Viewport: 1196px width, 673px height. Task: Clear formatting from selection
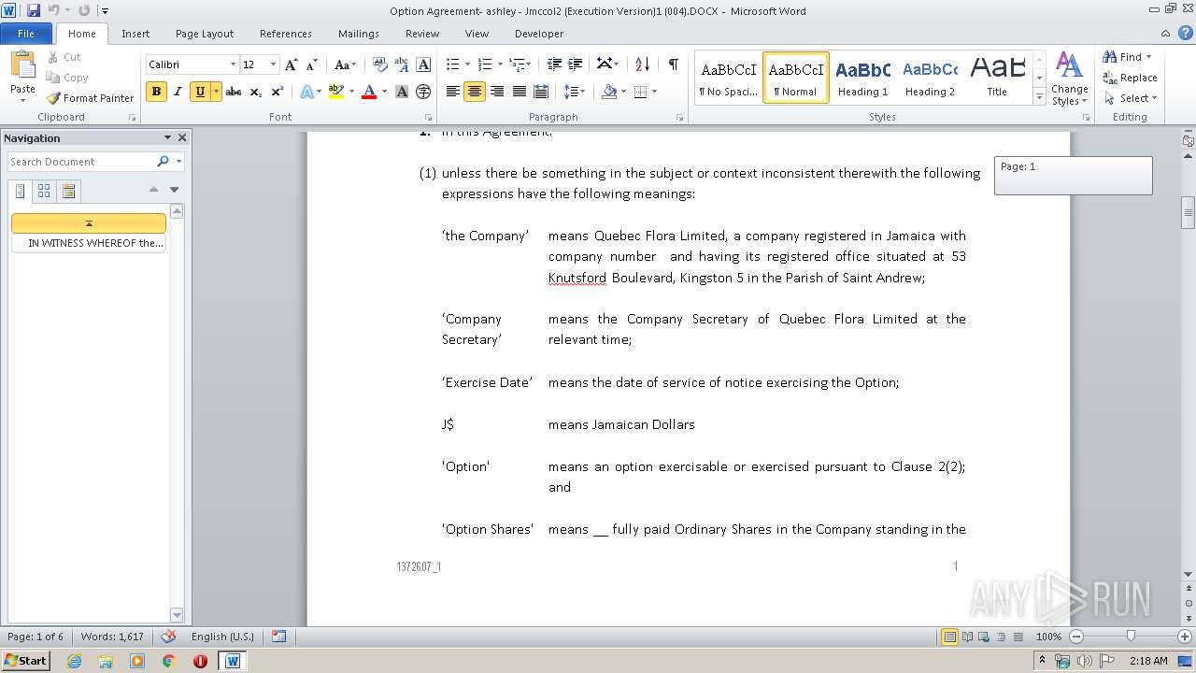(x=379, y=64)
